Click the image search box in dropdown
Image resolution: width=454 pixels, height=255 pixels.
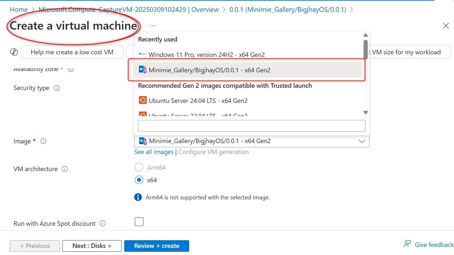[x=252, y=126]
